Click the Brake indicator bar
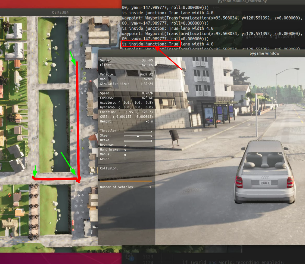The height and width of the screenshot is (264, 305). pyautogui.click(x=138, y=141)
